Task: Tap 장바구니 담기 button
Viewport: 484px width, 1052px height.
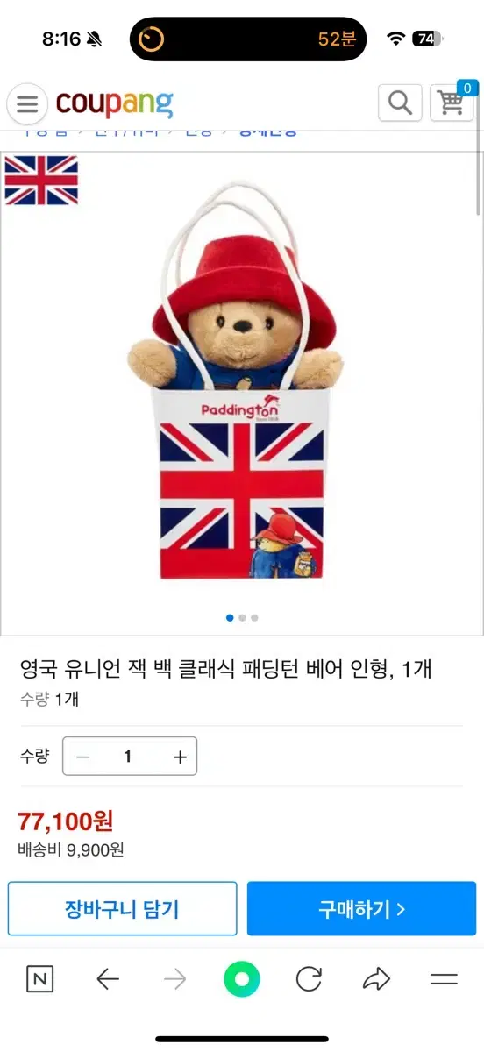Action: coord(122,909)
